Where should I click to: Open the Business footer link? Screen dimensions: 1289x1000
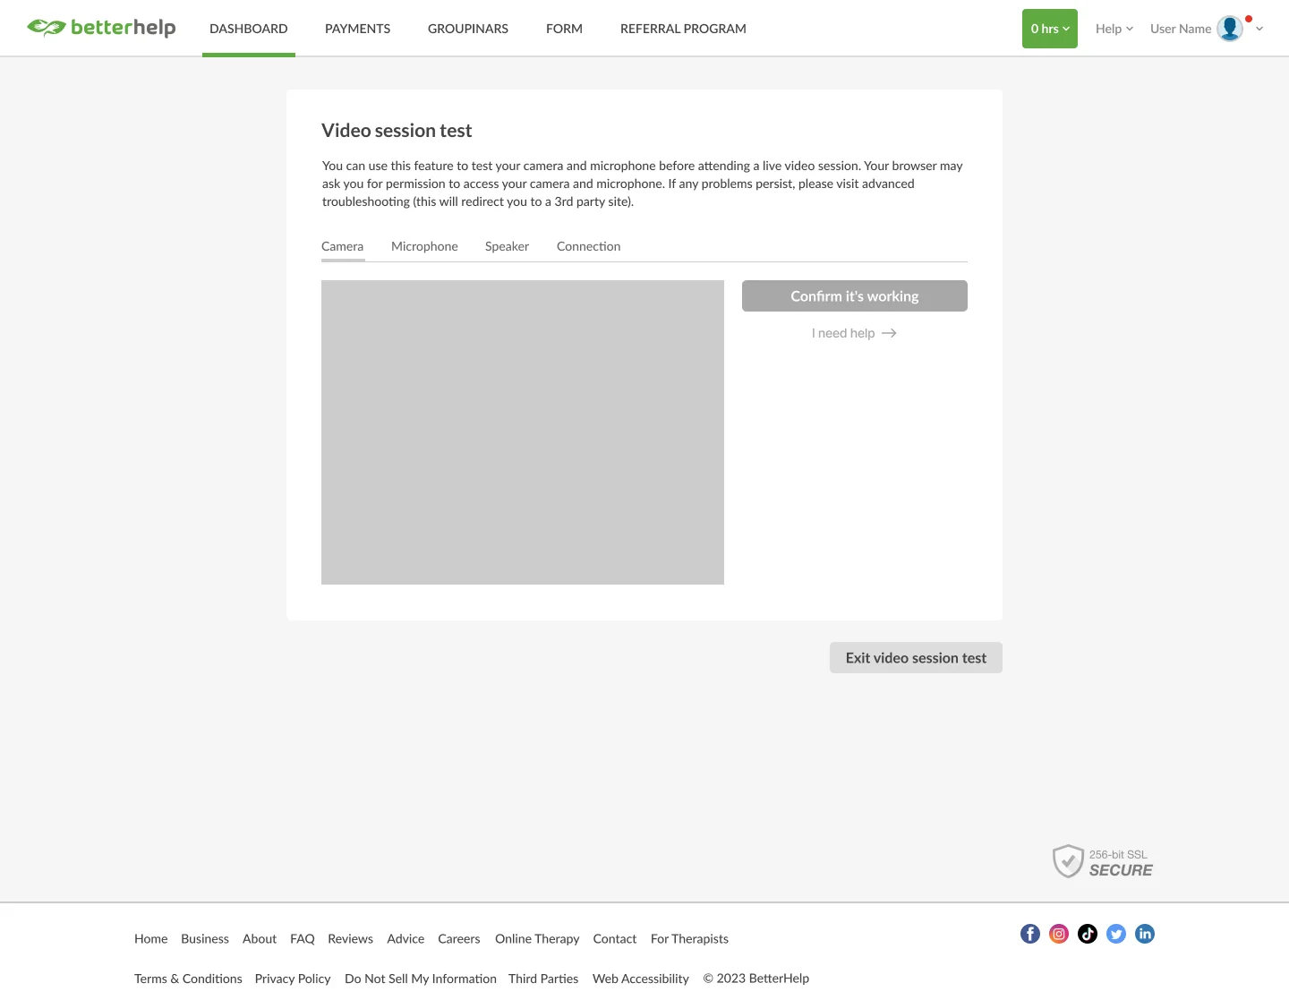[x=205, y=939]
